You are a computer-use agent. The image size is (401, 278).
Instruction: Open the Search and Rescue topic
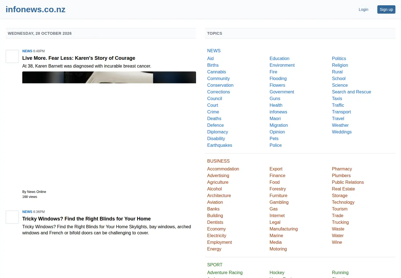(351, 92)
